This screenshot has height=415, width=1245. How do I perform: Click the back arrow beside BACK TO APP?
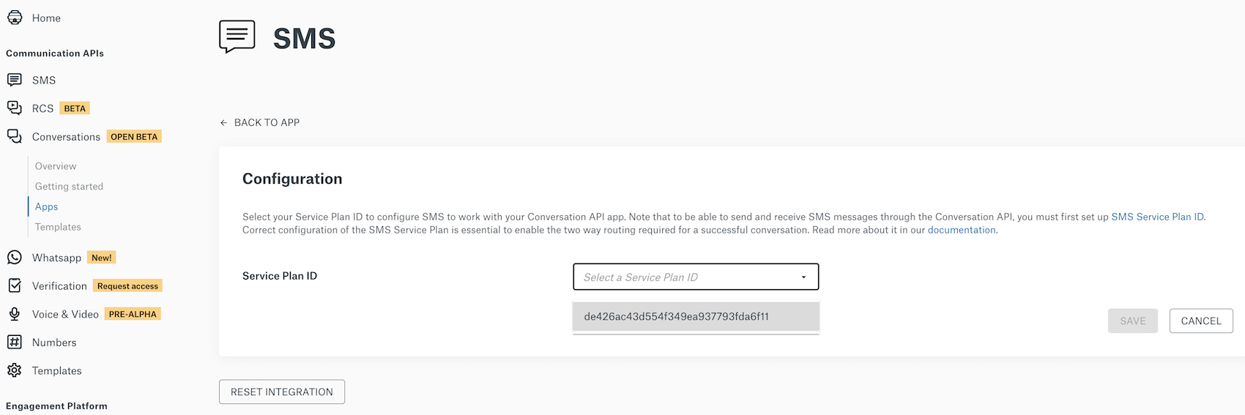pyautogui.click(x=223, y=123)
